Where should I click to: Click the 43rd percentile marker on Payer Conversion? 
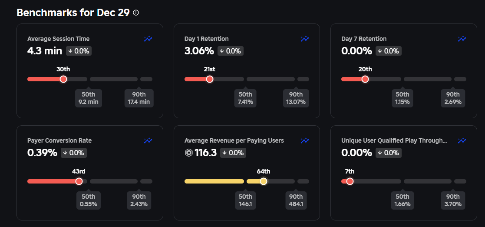pyautogui.click(x=79, y=181)
